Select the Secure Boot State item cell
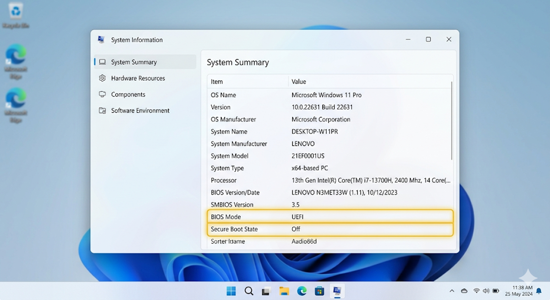 tap(234, 229)
